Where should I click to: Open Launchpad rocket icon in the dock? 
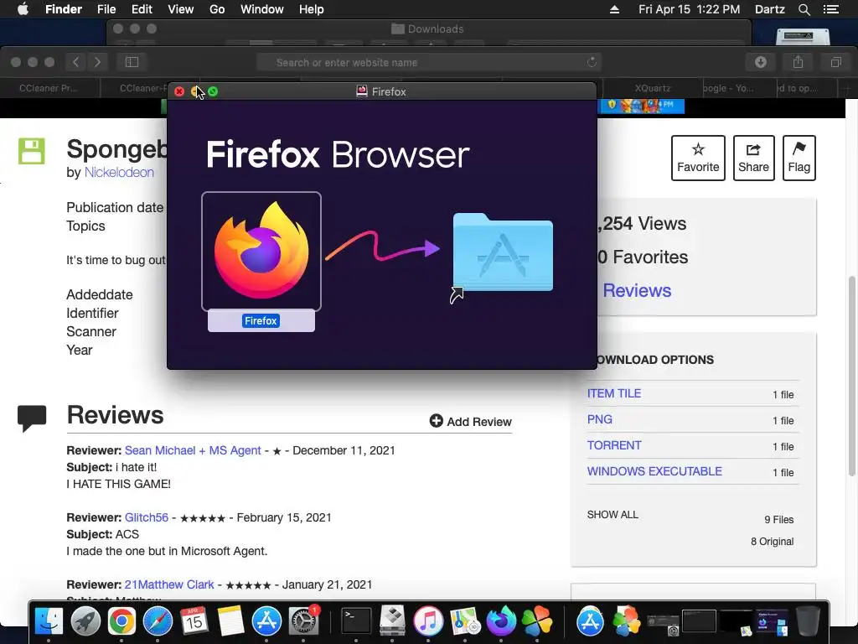click(85, 621)
